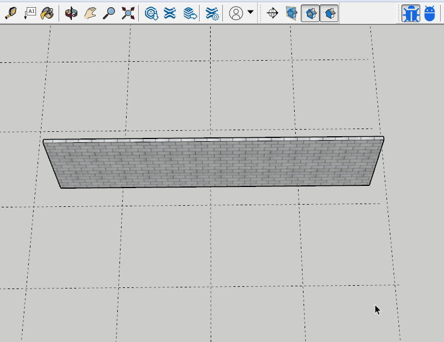Click the house with section plane icon
The height and width of the screenshot is (342, 444).
(291, 13)
